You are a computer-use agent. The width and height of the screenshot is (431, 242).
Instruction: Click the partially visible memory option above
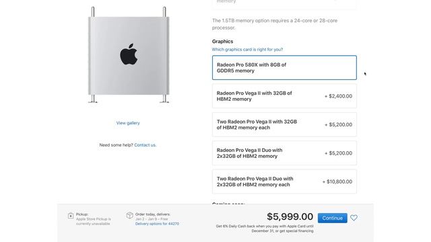pyautogui.click(x=284, y=4)
